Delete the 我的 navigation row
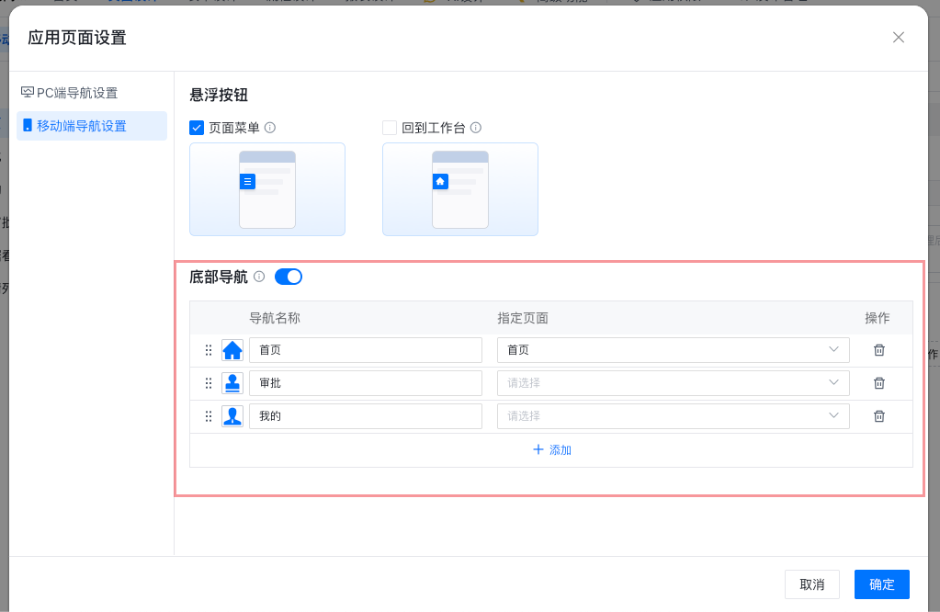Image resolution: width=940 pixels, height=612 pixels. [878, 416]
